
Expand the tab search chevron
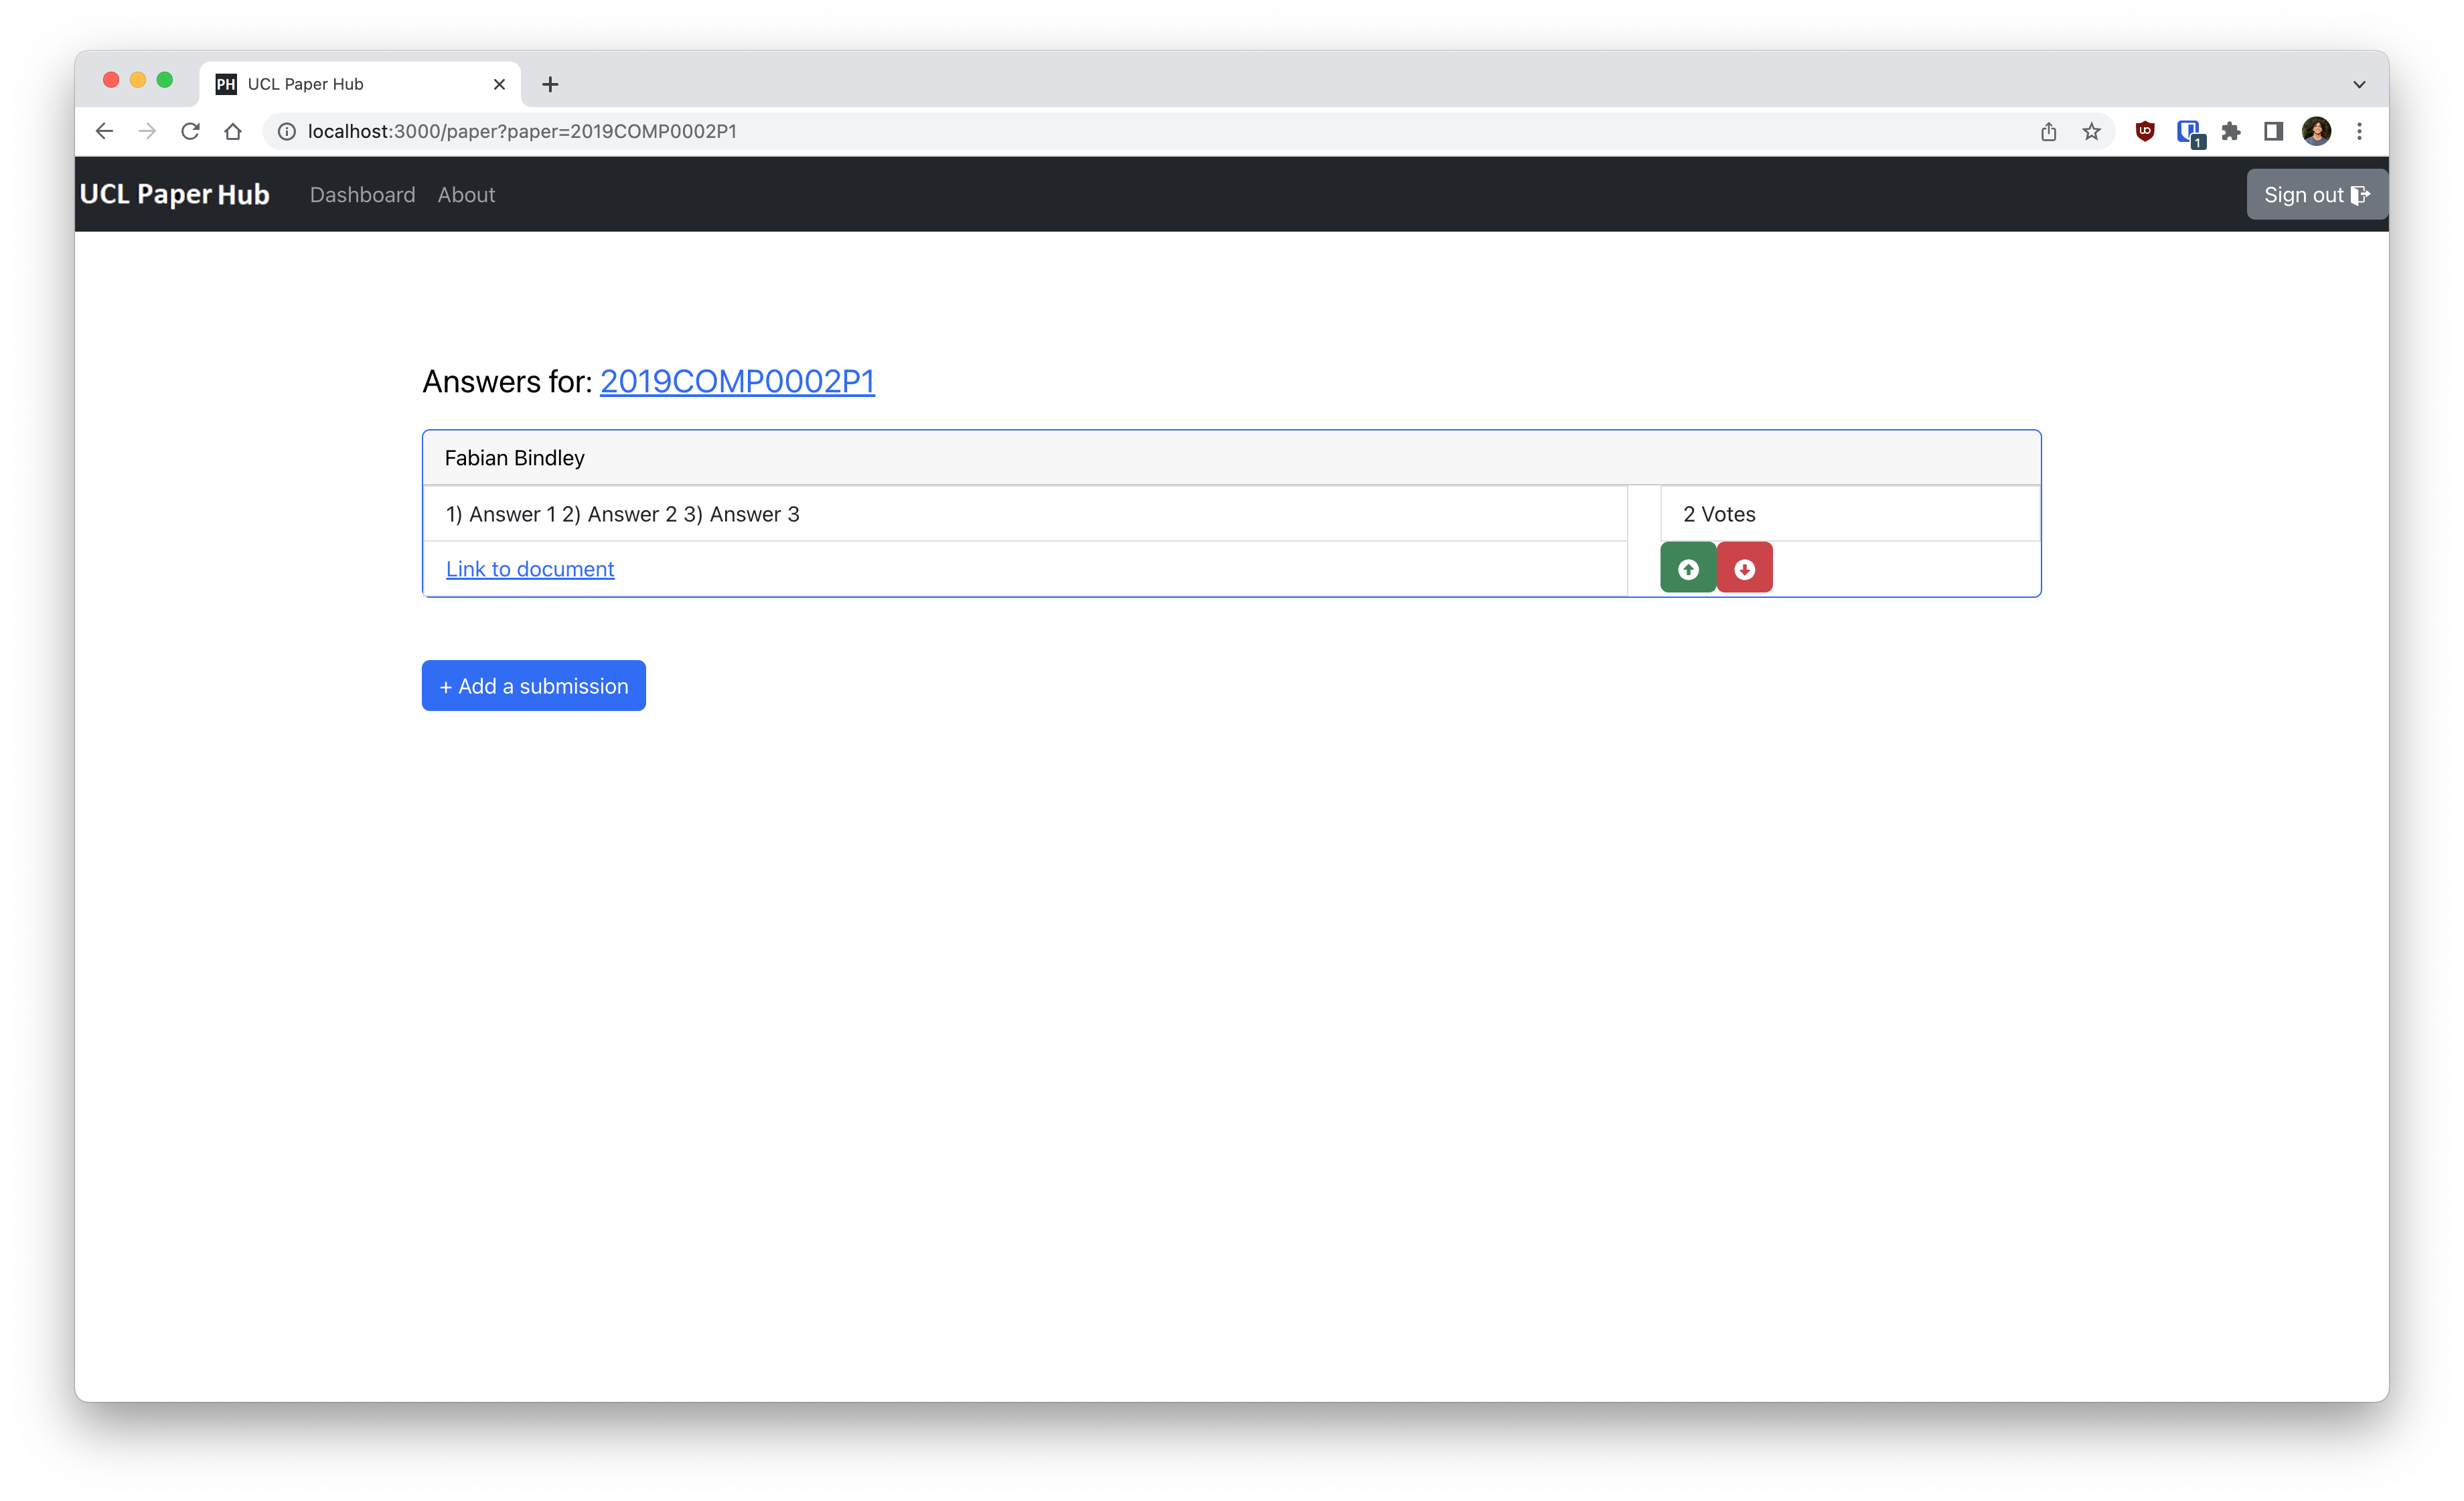click(2359, 84)
